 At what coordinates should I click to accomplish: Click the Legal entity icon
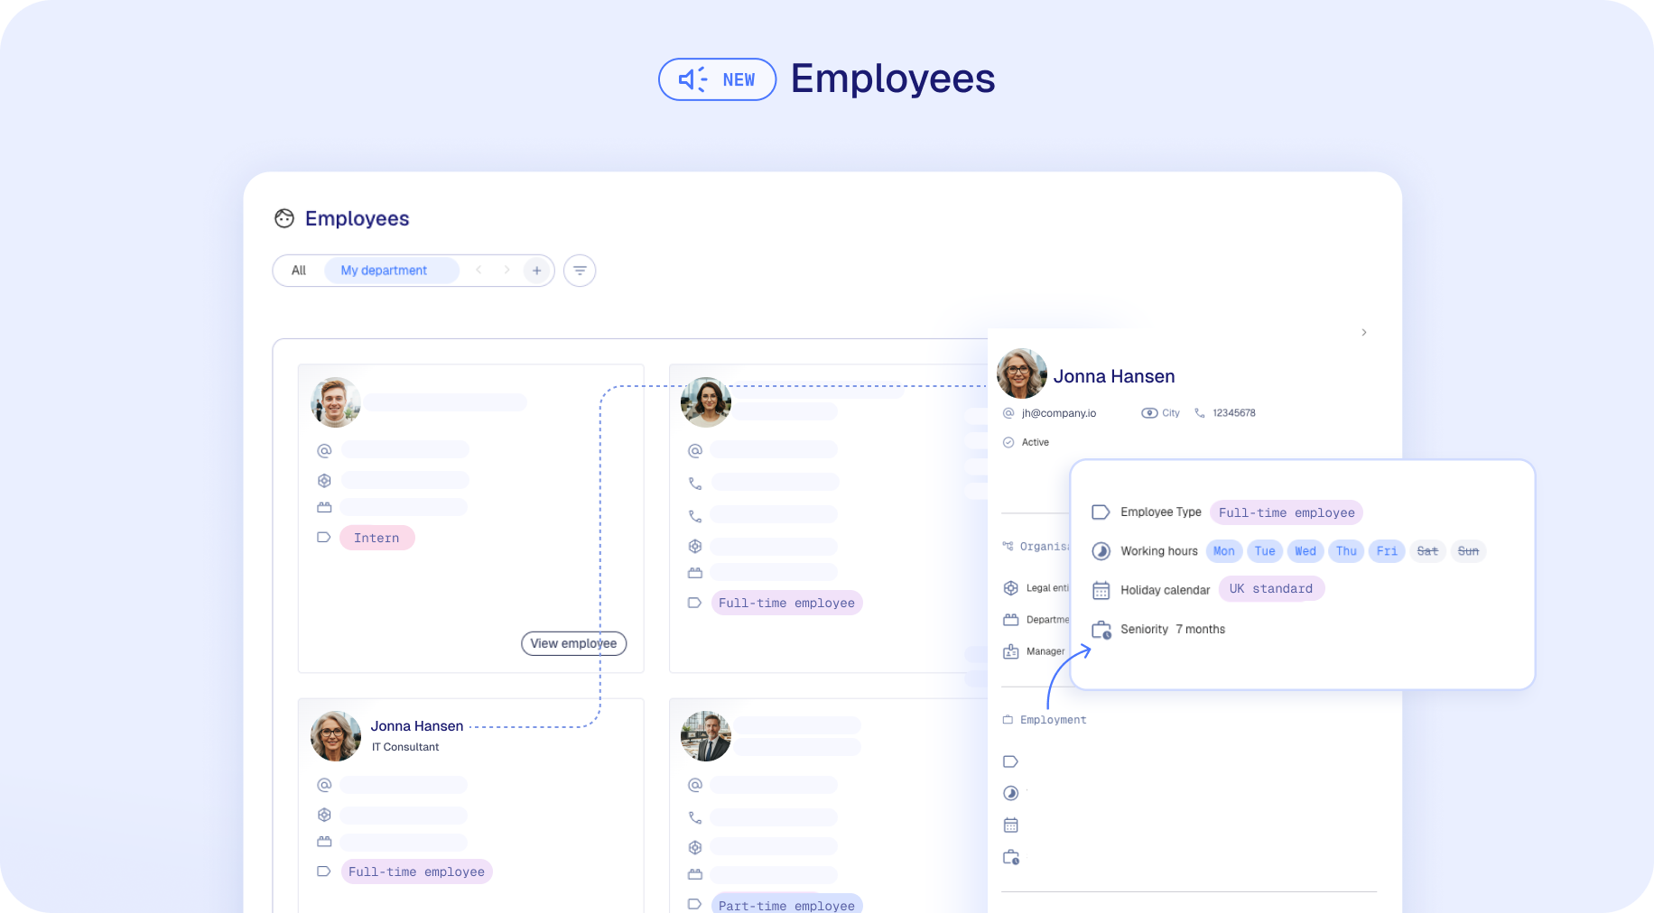[x=1011, y=588]
